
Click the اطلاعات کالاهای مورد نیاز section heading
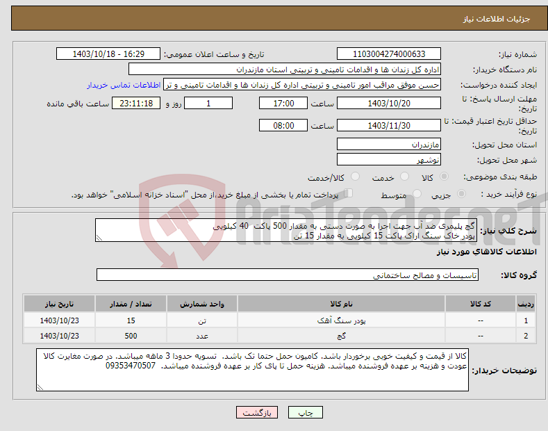coord(486,252)
